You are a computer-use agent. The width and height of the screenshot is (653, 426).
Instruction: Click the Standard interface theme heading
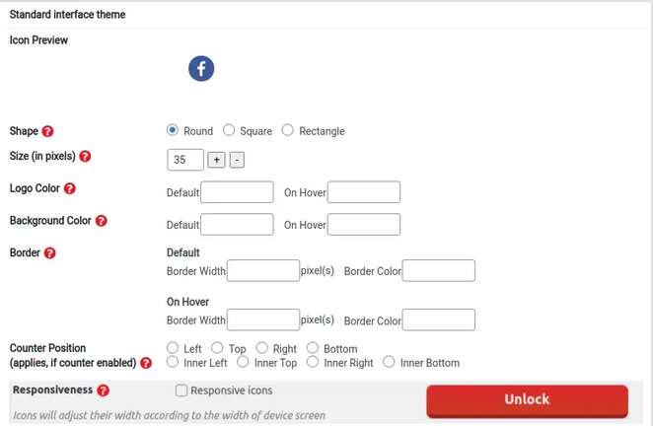pyautogui.click(x=67, y=15)
